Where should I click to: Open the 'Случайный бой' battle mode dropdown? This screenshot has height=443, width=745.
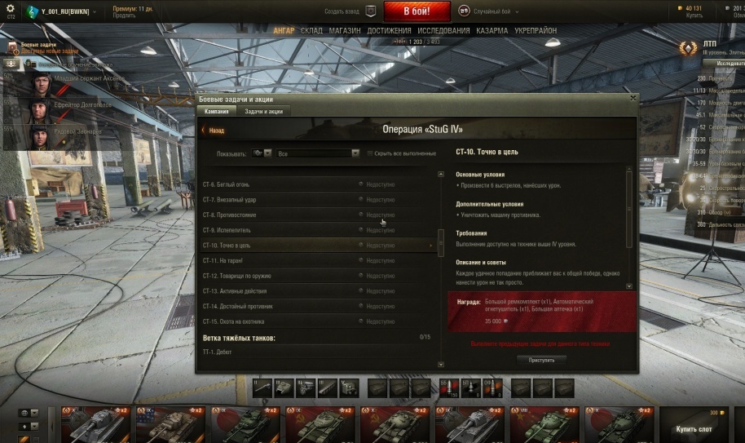tap(489, 11)
